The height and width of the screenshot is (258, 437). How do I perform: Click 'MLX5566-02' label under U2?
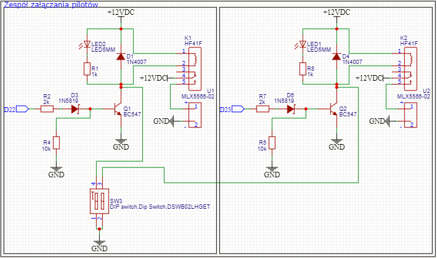414,97
